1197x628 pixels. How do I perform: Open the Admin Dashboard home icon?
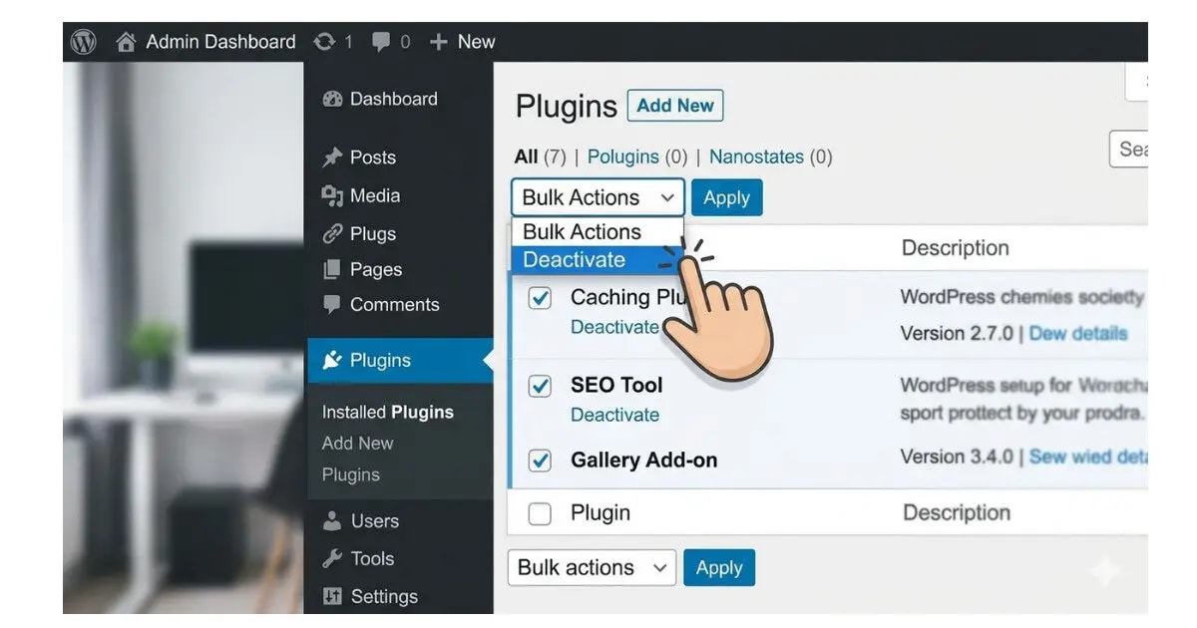click(126, 41)
